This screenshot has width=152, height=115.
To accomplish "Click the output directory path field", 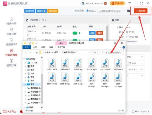I will tap(109, 11).
